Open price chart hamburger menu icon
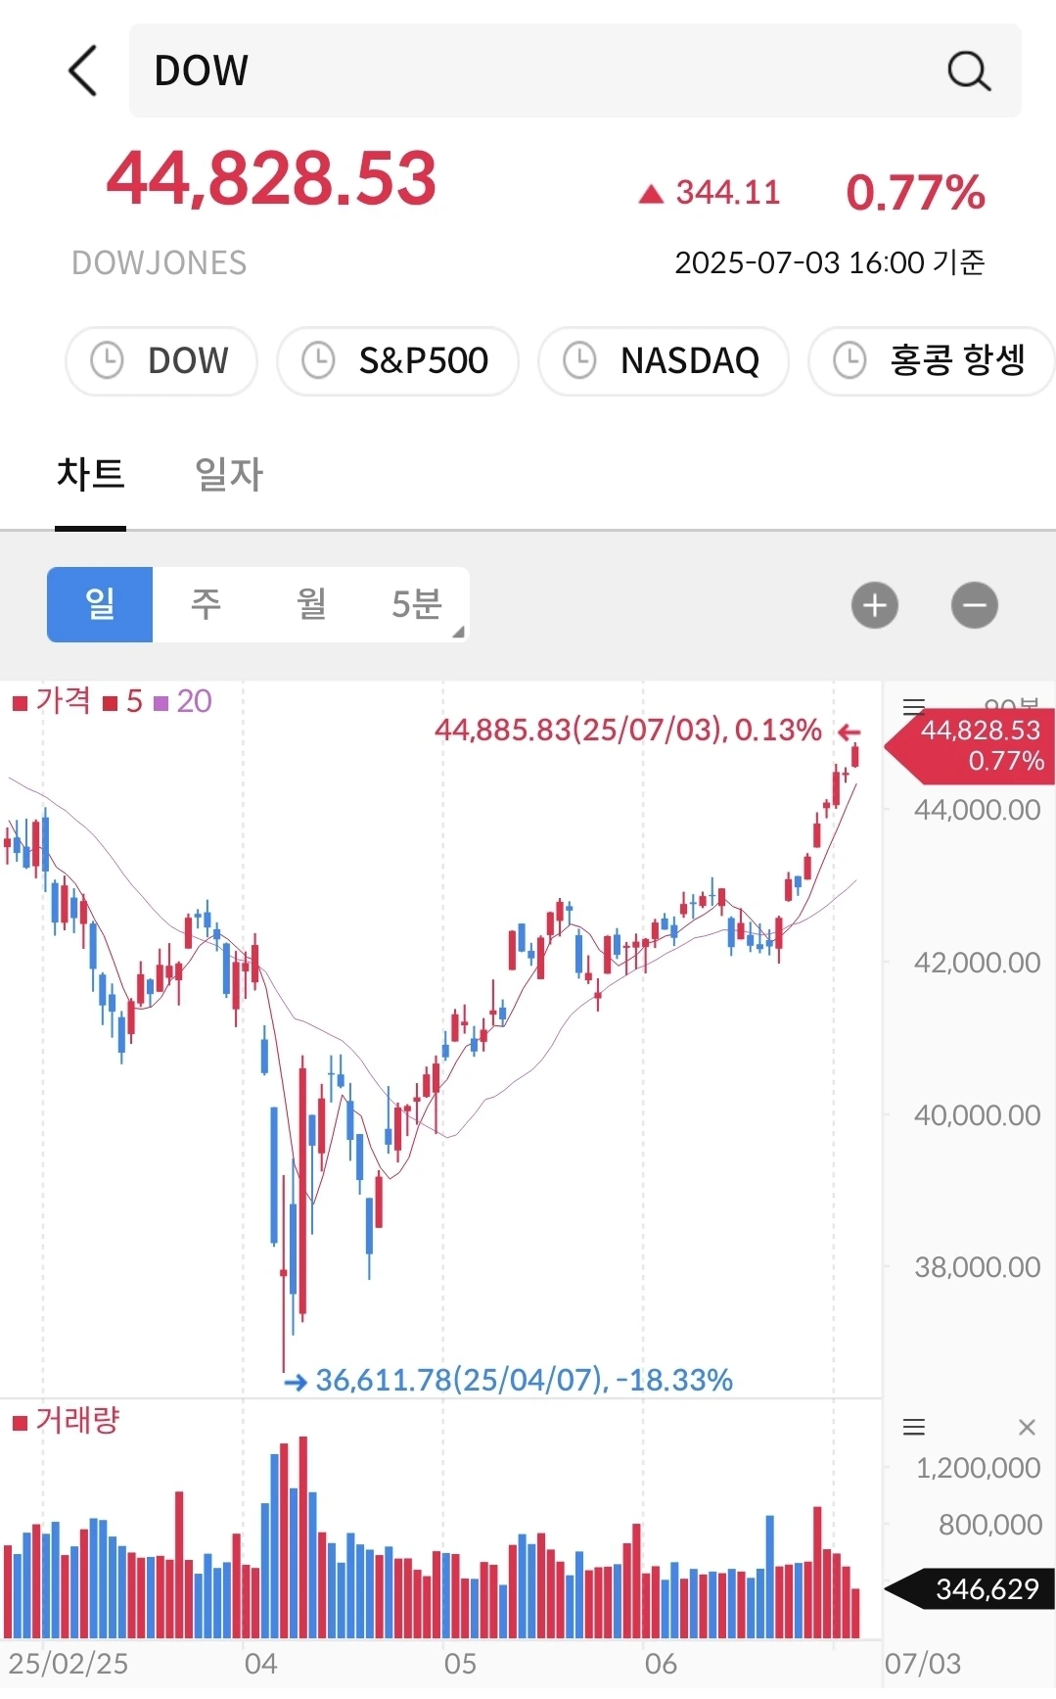 [914, 705]
